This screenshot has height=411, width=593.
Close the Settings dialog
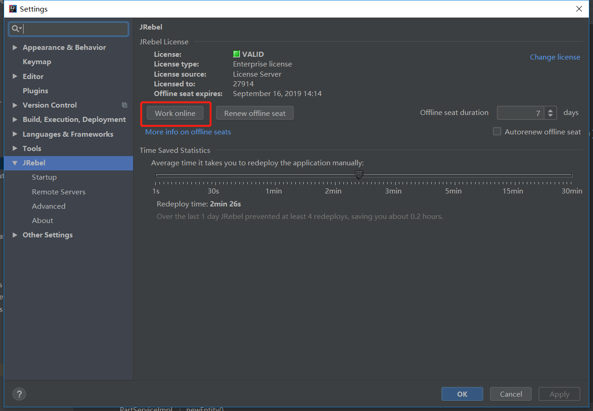coord(579,9)
